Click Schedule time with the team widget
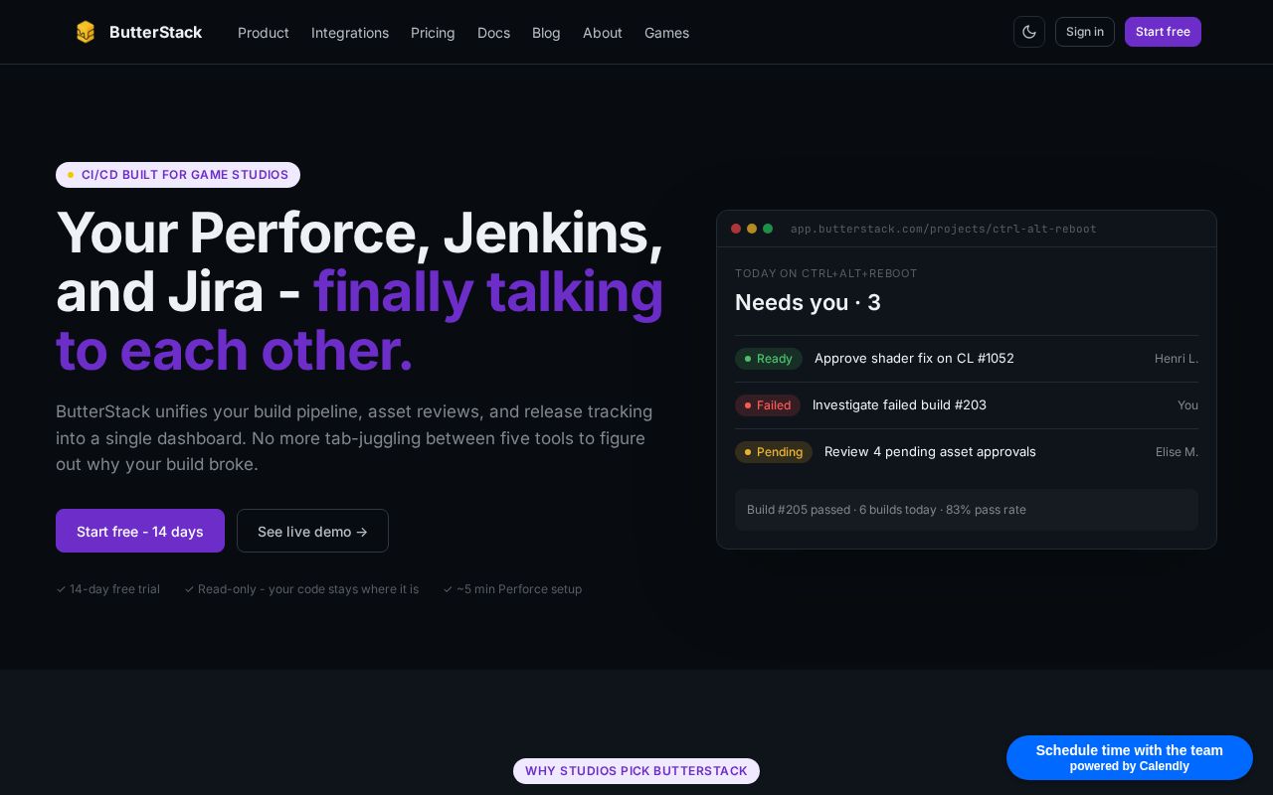Screen dimensions: 1273x795 (x=1130, y=757)
